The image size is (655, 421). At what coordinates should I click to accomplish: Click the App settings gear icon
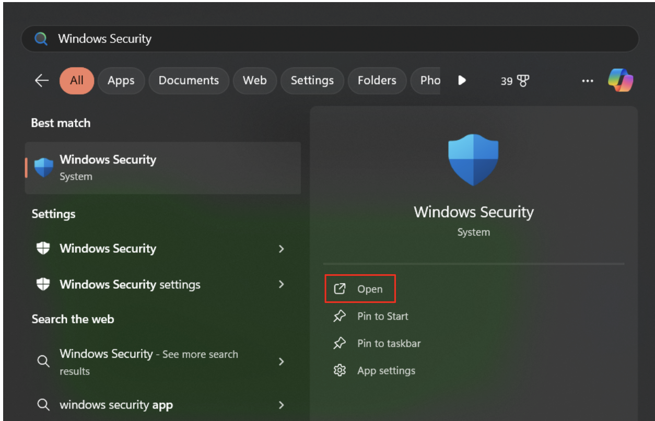(x=340, y=370)
